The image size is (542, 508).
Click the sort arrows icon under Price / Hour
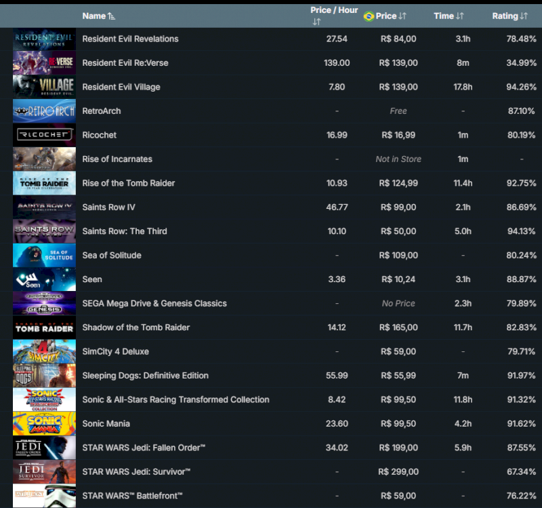[316, 22]
